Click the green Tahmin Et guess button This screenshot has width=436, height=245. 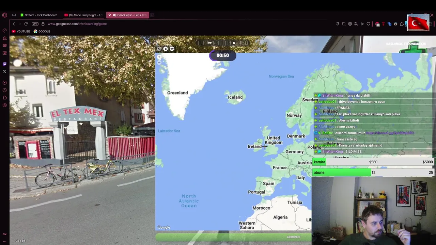pyautogui.click(x=234, y=237)
